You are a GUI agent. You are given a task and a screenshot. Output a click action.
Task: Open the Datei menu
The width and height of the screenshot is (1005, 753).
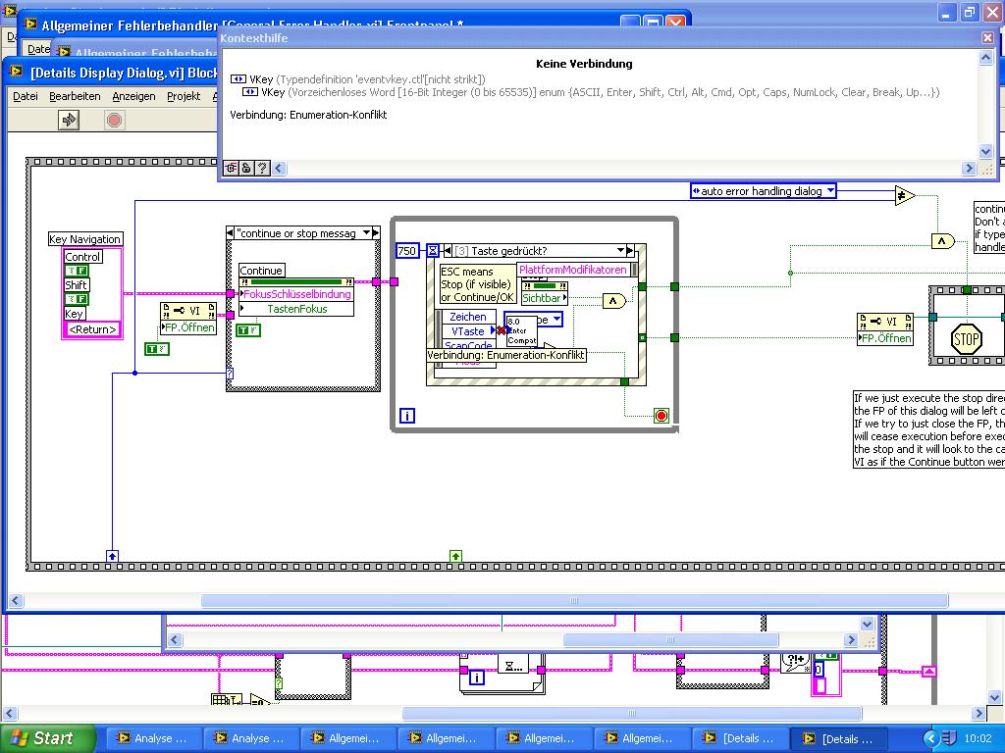coord(26,96)
